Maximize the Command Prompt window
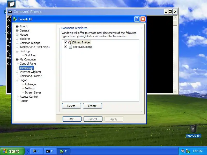Screen dimensions: 207x155 [x=170, y=12]
